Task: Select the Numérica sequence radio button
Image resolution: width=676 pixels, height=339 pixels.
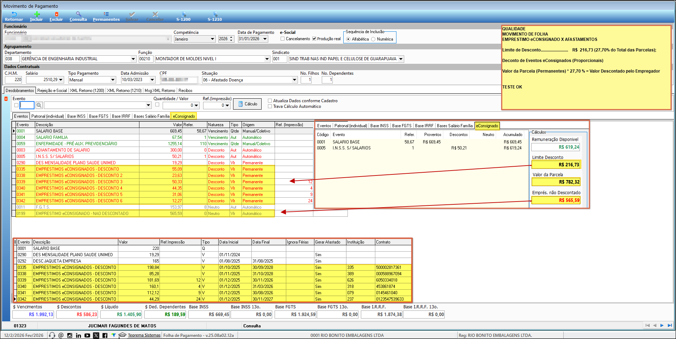Action: pos(374,39)
